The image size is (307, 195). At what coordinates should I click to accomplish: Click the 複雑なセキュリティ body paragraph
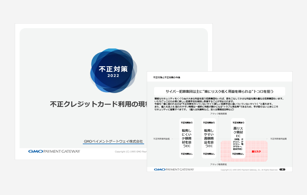tap(219, 104)
